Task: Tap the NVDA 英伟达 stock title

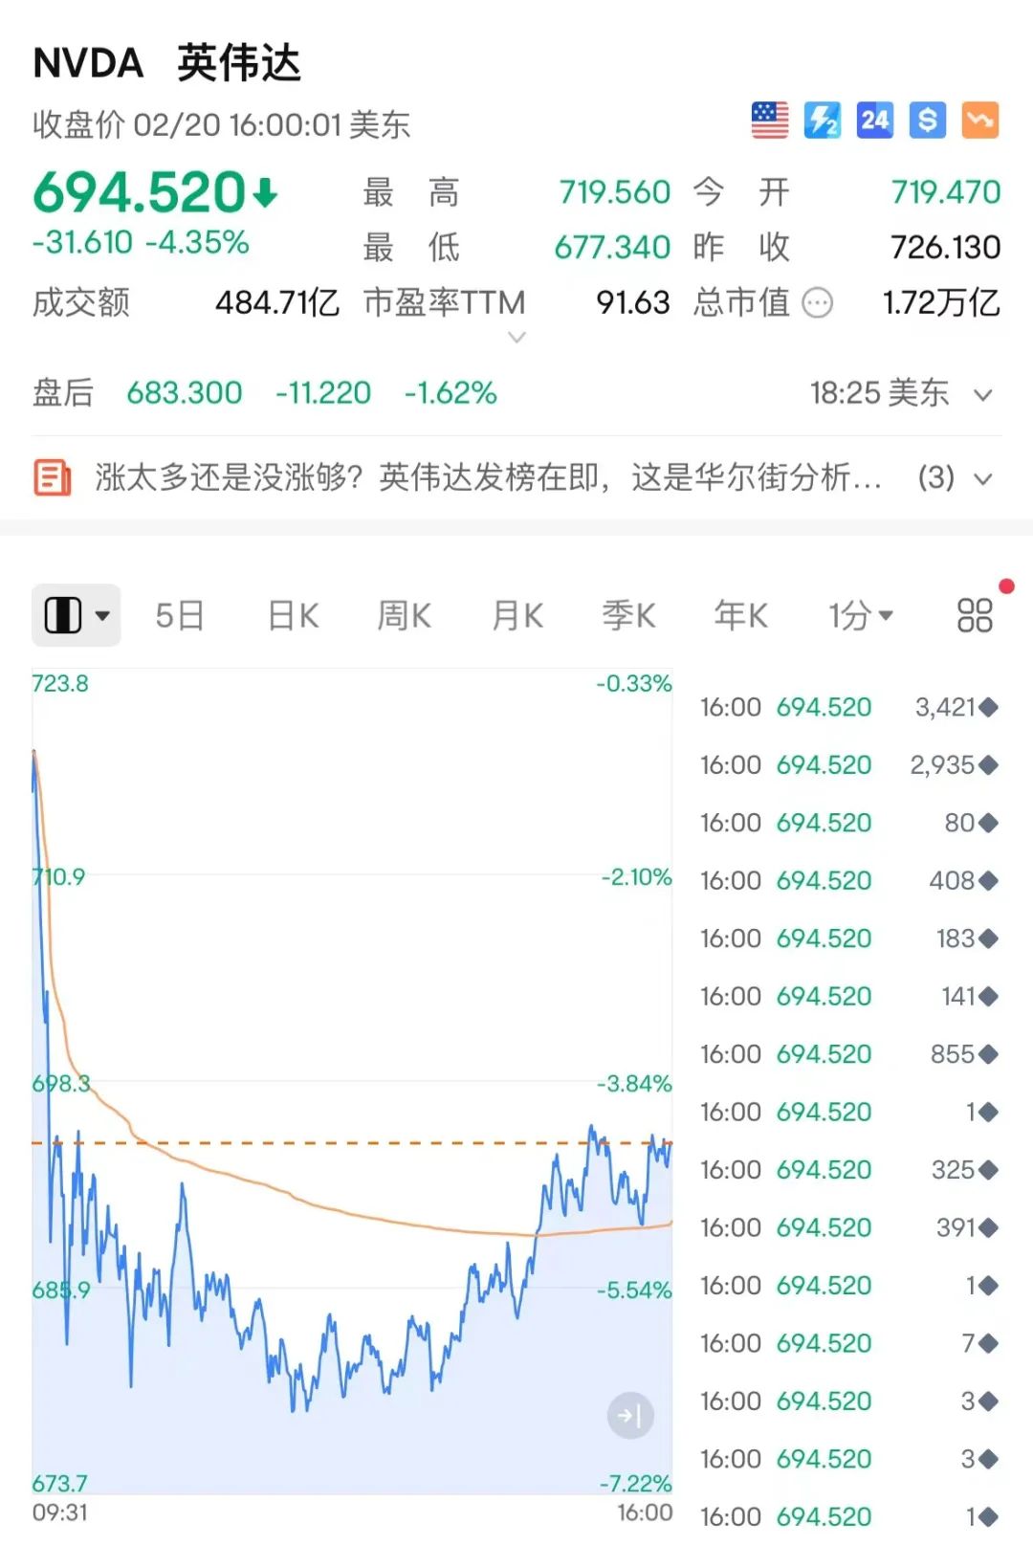Action: click(166, 63)
